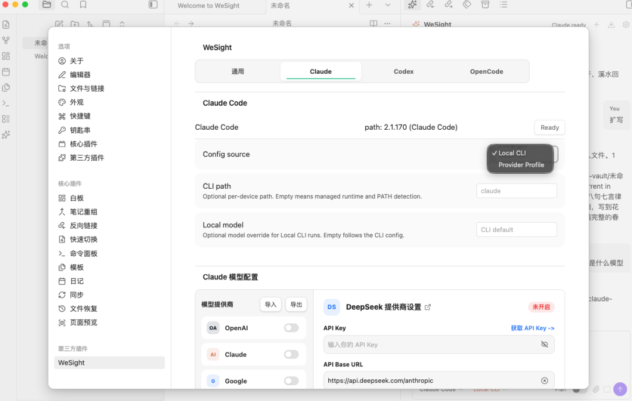
Task: Open DeepSeek provider external link icon
Action: click(428, 307)
